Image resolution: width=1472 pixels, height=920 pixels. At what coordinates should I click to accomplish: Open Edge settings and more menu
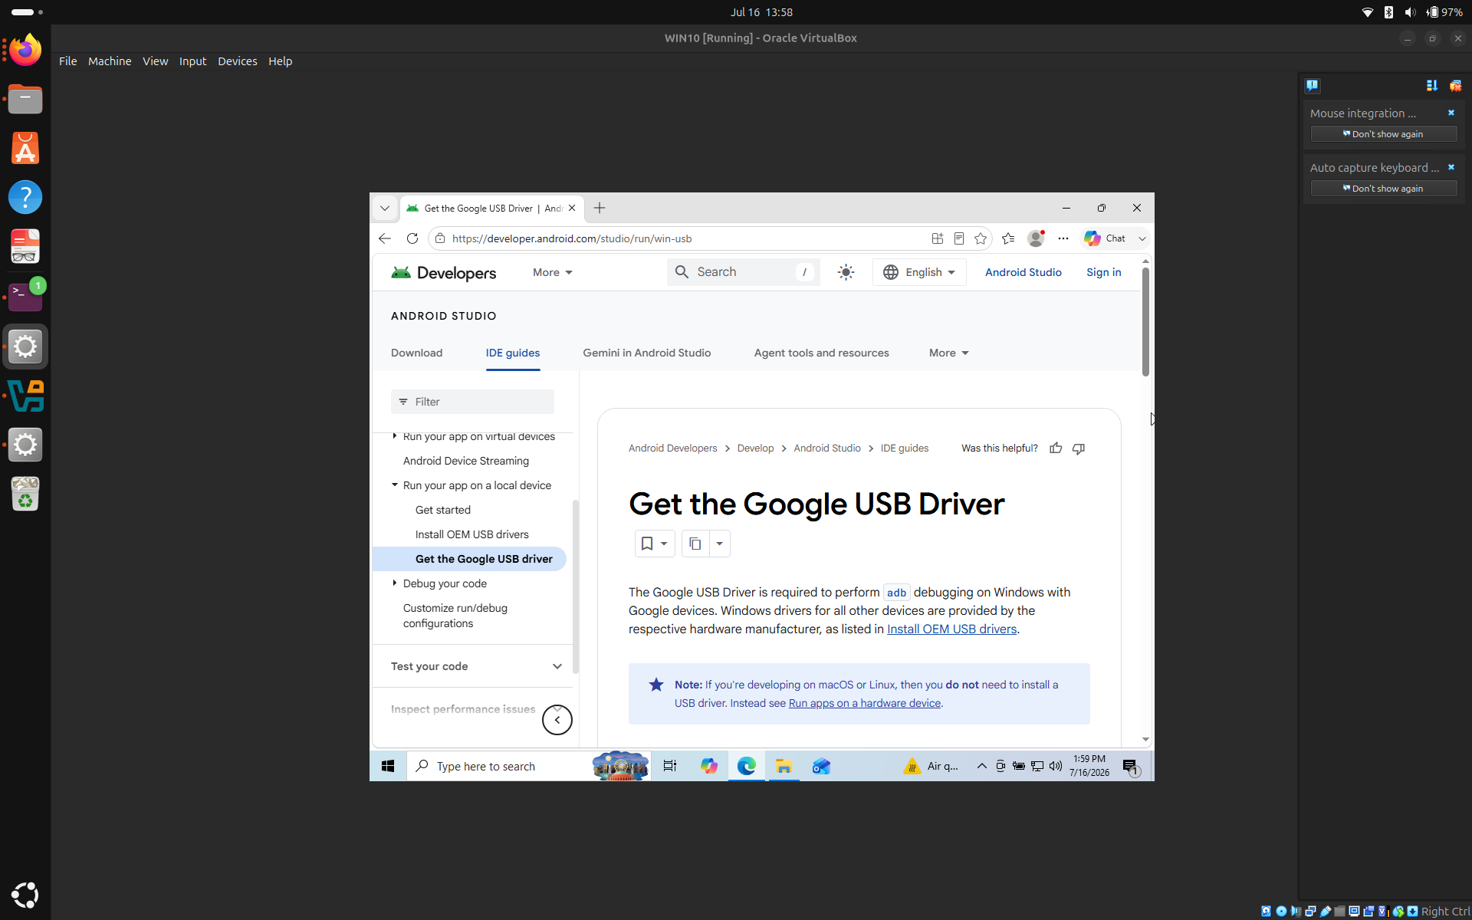point(1063,238)
